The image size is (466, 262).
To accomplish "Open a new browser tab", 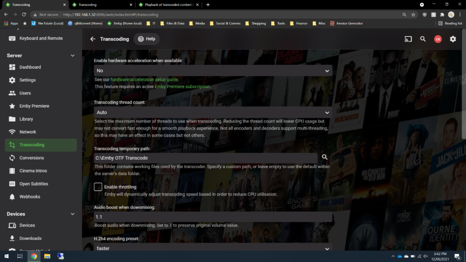I will click(208, 5).
